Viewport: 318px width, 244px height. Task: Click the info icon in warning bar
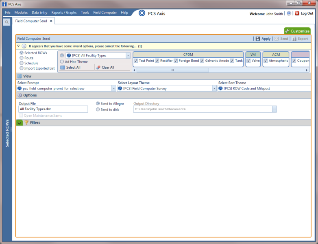coord(24,46)
